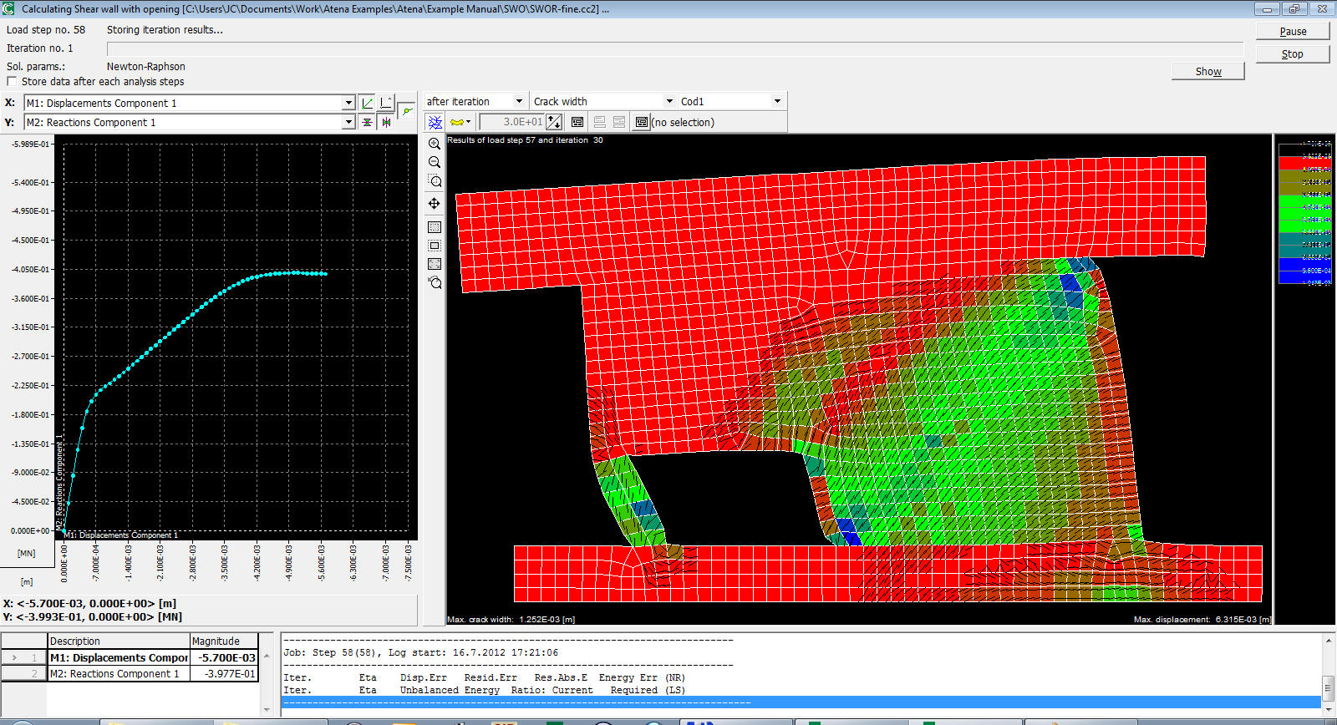Click the -5.700E-03 magnitude cell

(224, 657)
